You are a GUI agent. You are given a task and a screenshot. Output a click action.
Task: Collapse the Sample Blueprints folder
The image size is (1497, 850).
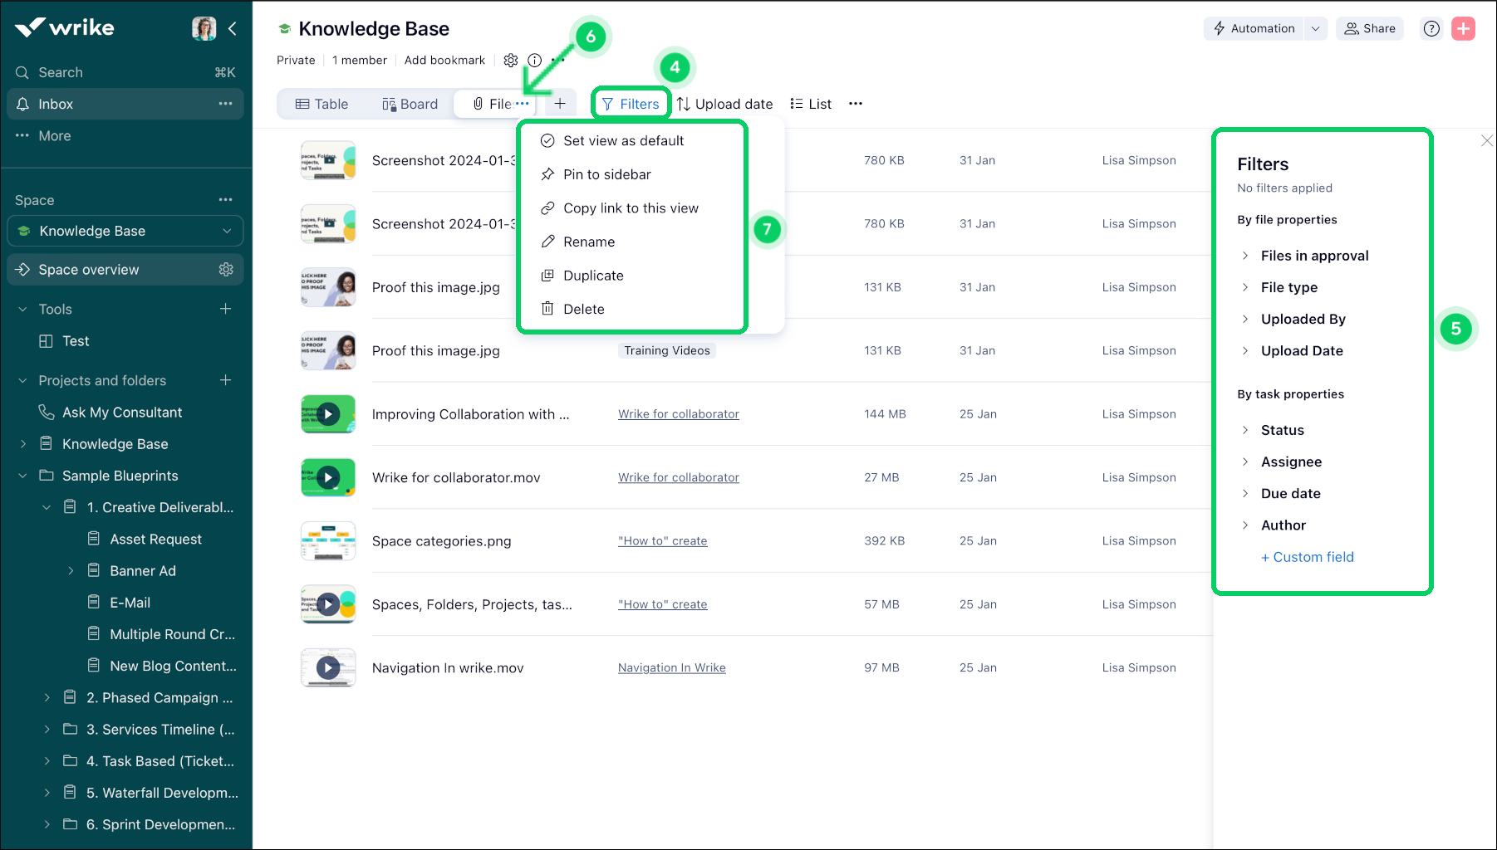pos(22,476)
